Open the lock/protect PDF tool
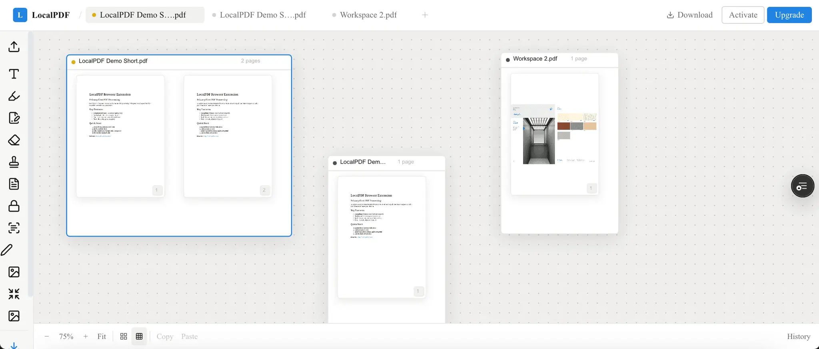The image size is (819, 349). coord(14,206)
